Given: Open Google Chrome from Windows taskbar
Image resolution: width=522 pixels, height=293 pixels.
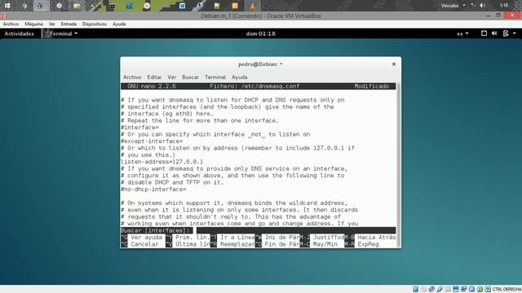Looking at the screenshot, I should pos(24,6).
